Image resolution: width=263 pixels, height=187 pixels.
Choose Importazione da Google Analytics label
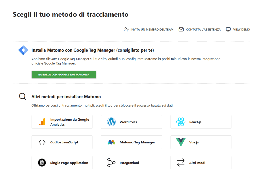[70, 122]
